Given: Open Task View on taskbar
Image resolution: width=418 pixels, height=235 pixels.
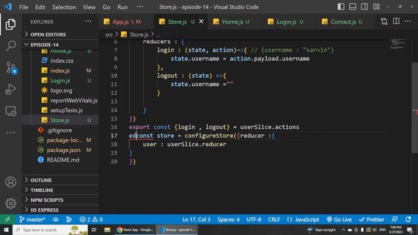Looking at the screenshot, I should [x=94, y=230].
